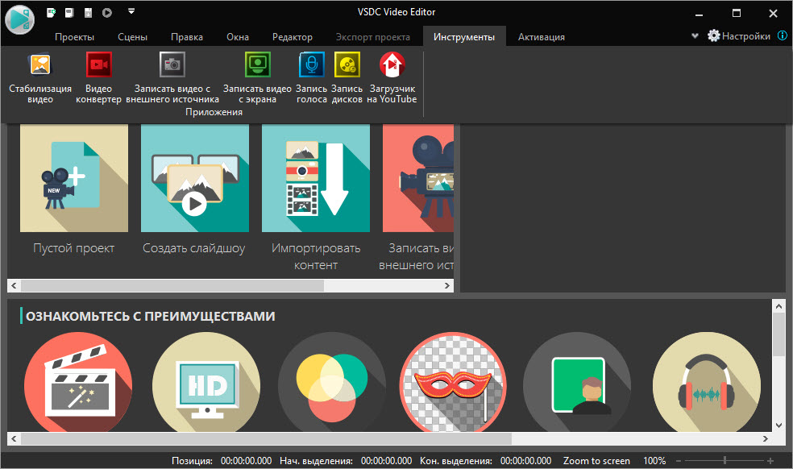This screenshot has height=469, width=793.
Task: Click the Кон. выделения time value
Action: pyautogui.click(x=525, y=461)
